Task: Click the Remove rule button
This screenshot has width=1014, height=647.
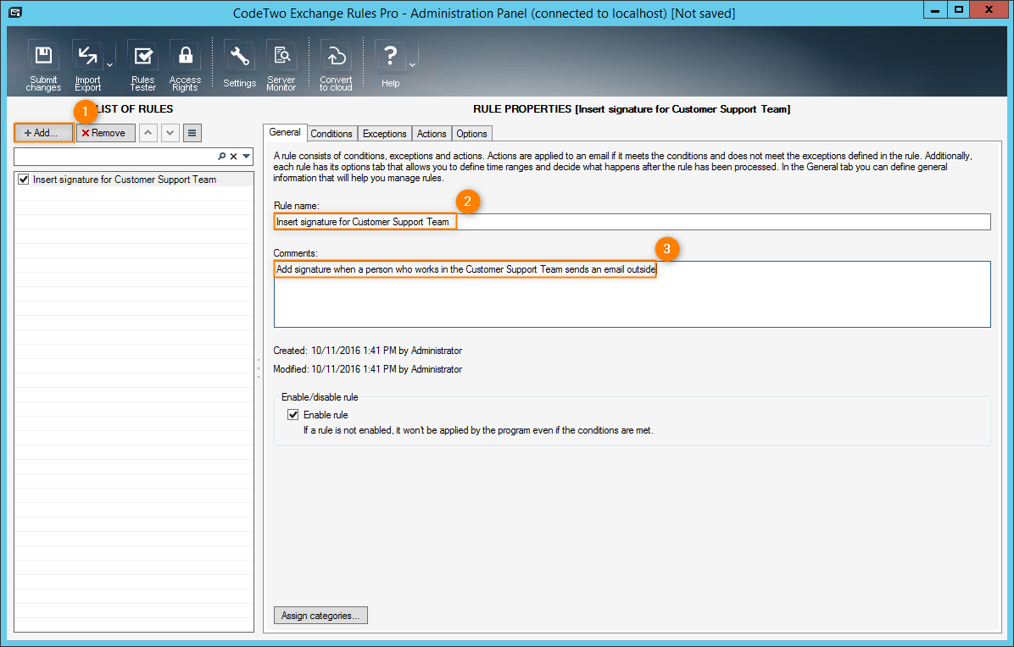Action: coord(105,133)
